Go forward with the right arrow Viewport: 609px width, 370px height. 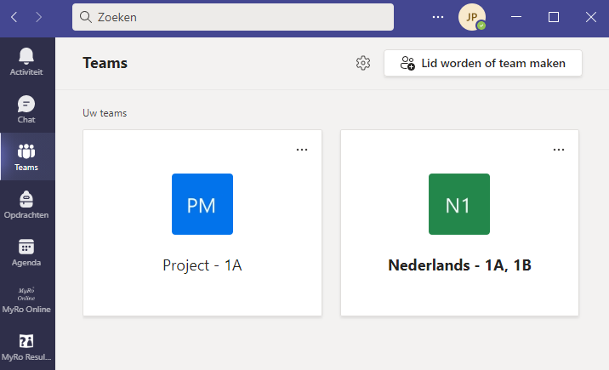[x=39, y=16]
